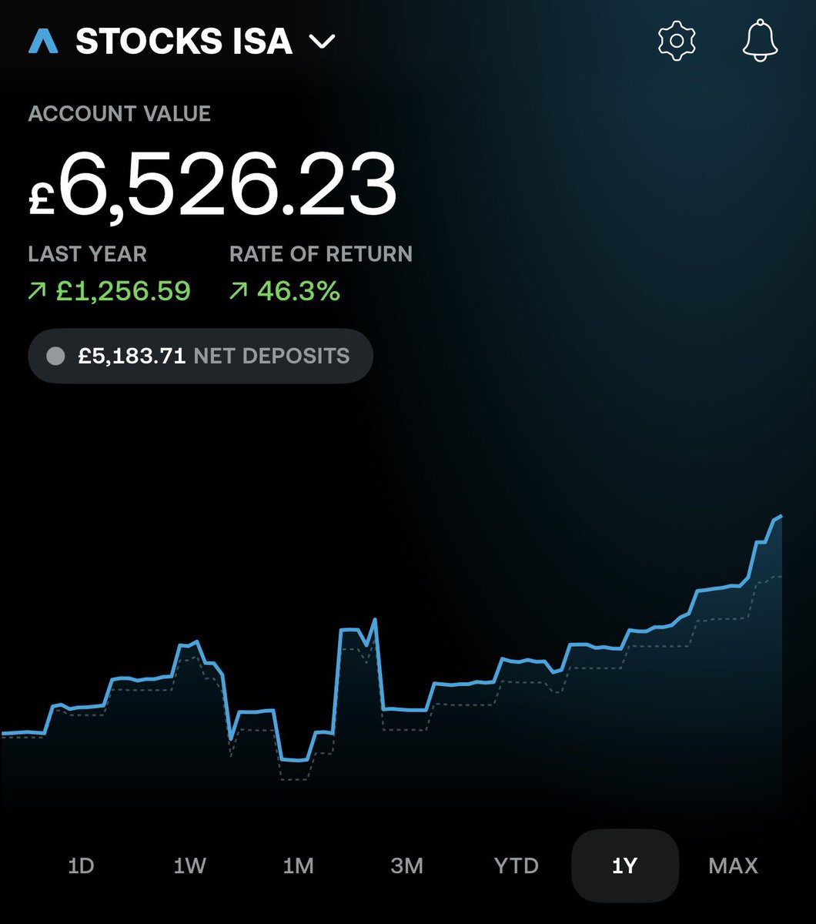Select the active 1Y range tab
The height and width of the screenshot is (924, 816).
coord(625,865)
